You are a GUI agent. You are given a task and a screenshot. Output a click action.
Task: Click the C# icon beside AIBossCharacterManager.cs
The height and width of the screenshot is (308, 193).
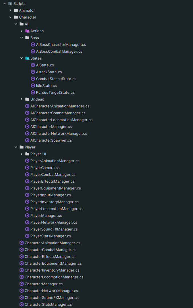33,44
